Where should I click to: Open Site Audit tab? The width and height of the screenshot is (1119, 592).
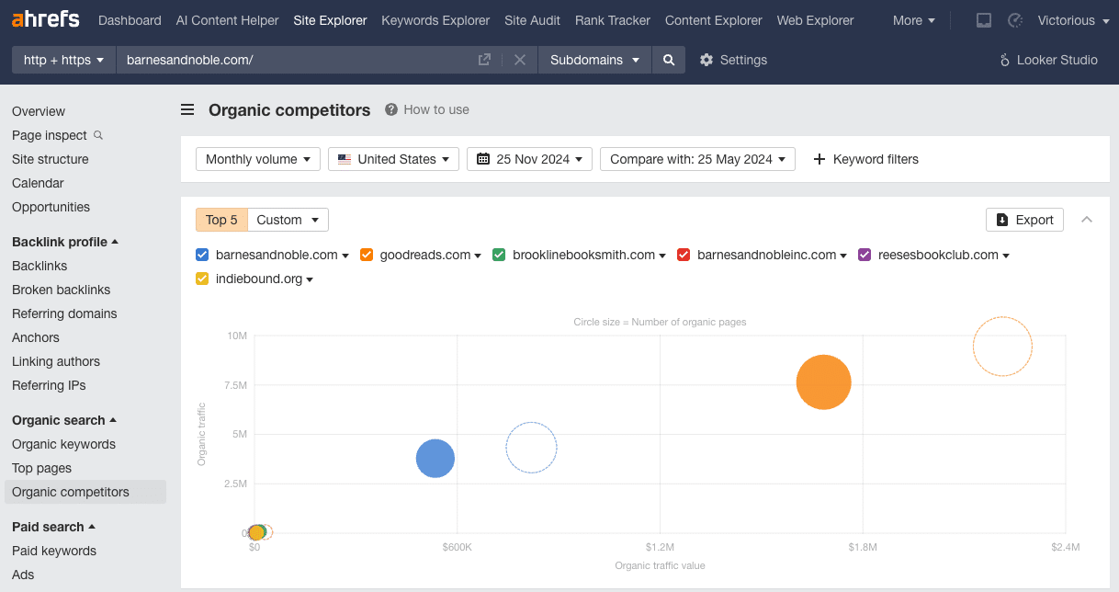pyautogui.click(x=533, y=20)
